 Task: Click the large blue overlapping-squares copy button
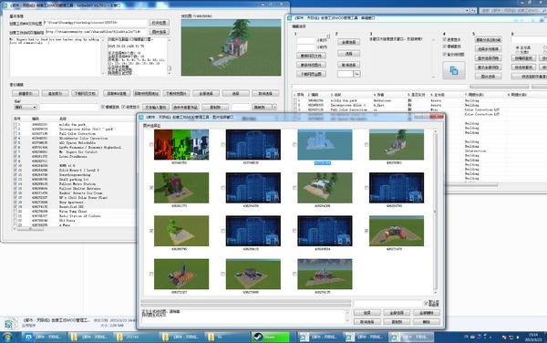[x=453, y=70]
